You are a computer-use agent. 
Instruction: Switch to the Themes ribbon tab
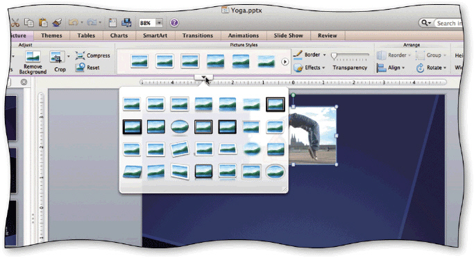(x=51, y=35)
